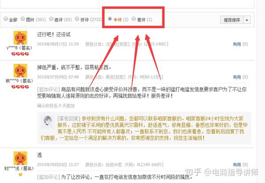This screenshot has width=265, height=183.
Task: Open the 推荐排序 sort dropdown arrow
Action: click(247, 20)
